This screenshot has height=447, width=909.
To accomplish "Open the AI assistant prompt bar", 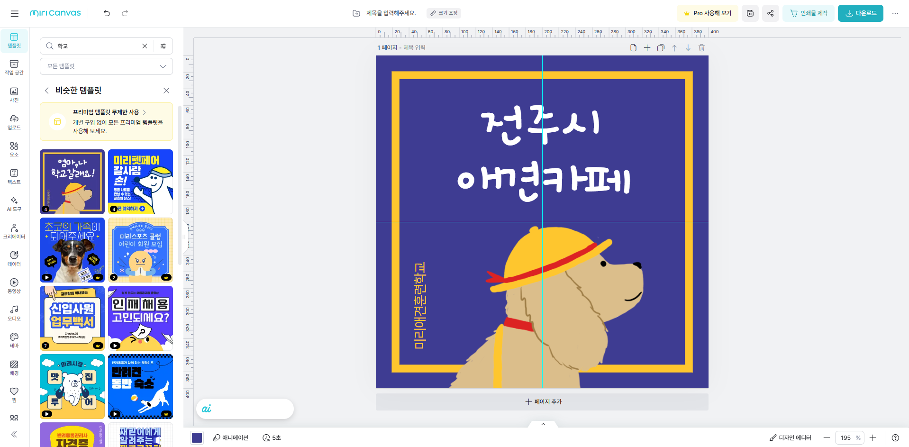I will point(245,409).
